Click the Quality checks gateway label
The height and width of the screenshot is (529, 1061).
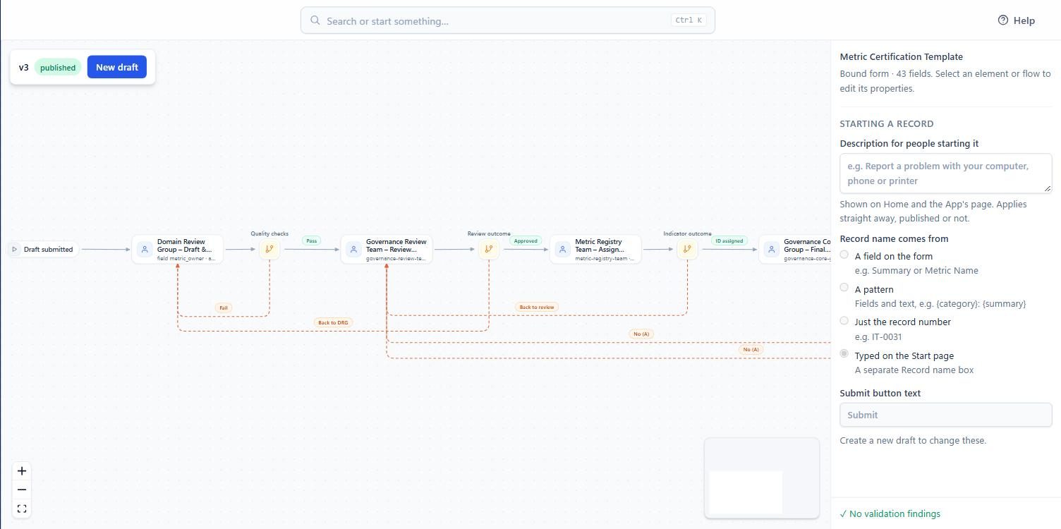point(269,233)
